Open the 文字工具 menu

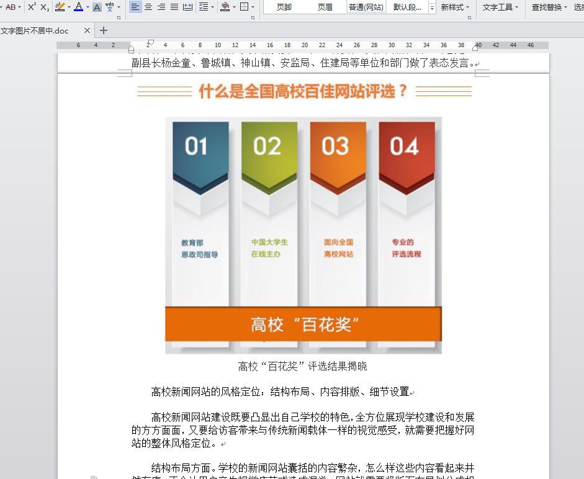[x=501, y=7]
